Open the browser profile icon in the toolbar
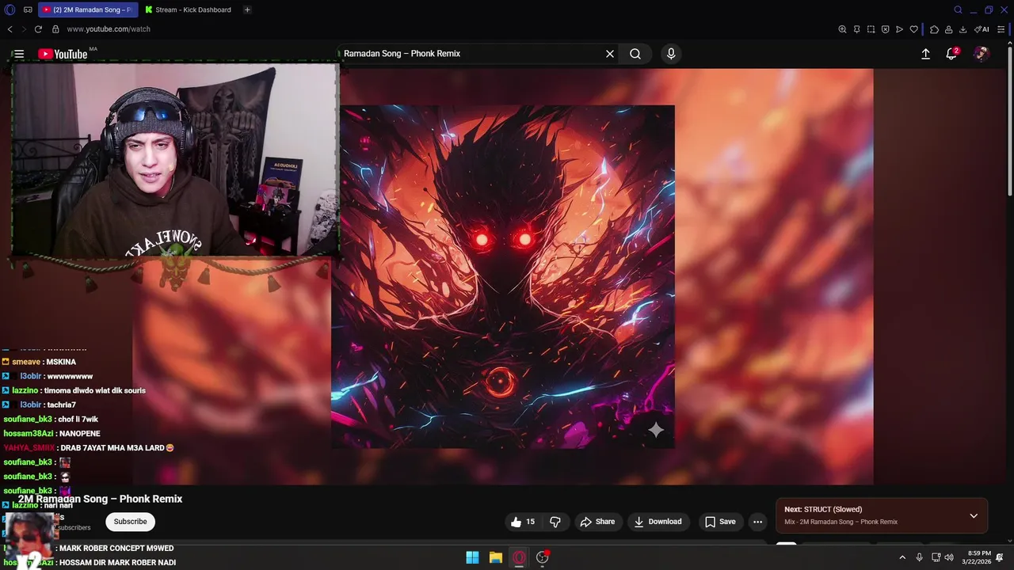The image size is (1014, 570). (x=948, y=29)
